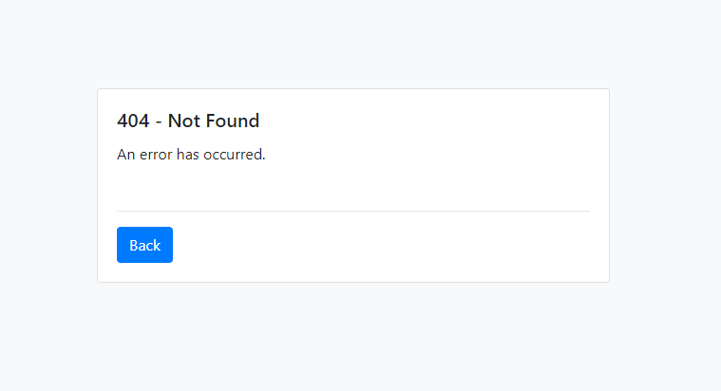Image resolution: width=721 pixels, height=391 pixels.
Task: Click the word "occurred" in the message
Action: pos(232,155)
